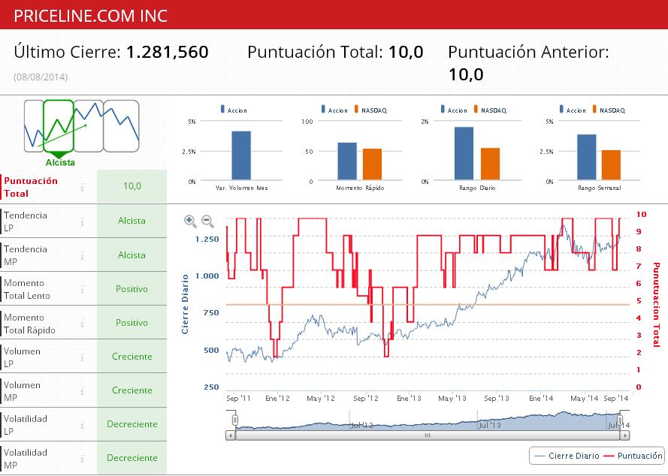Toggle NASDAQ legend in Rango Semanal chart
This screenshot has width=668, height=476.
coord(609,110)
